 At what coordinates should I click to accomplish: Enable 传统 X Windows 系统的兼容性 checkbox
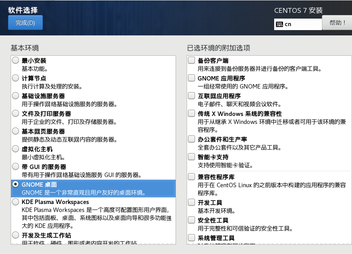191,113
